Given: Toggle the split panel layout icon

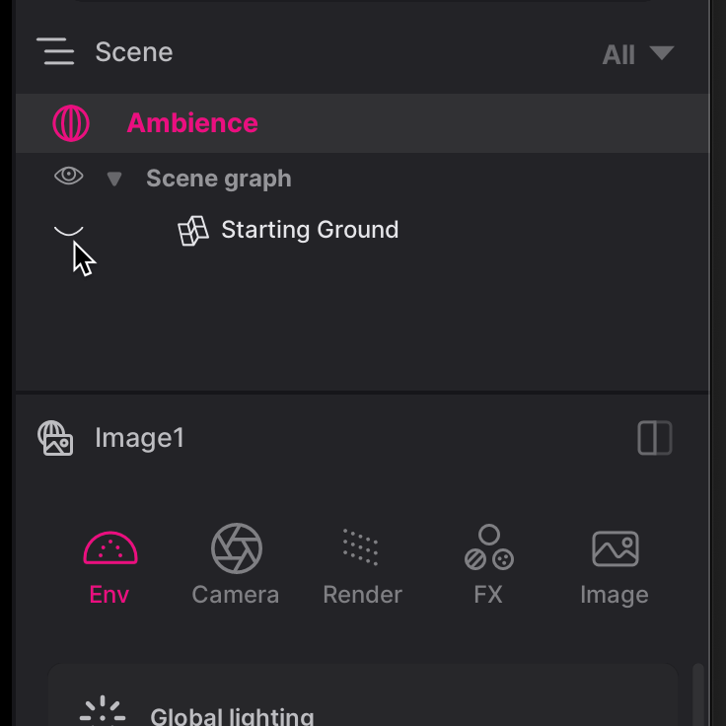Looking at the screenshot, I should (x=655, y=438).
